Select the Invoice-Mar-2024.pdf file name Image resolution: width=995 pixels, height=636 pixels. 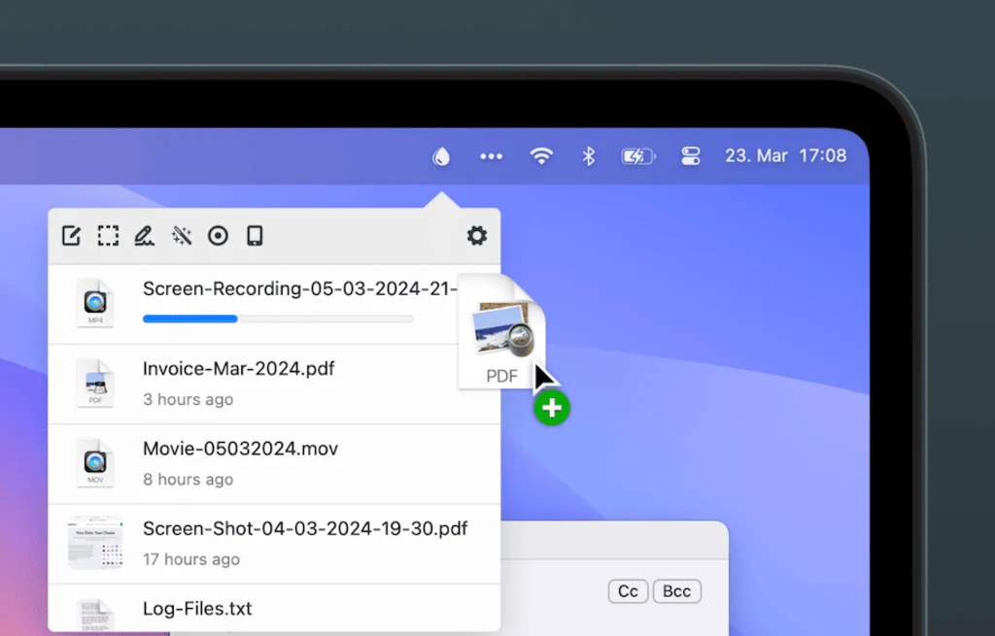239,369
